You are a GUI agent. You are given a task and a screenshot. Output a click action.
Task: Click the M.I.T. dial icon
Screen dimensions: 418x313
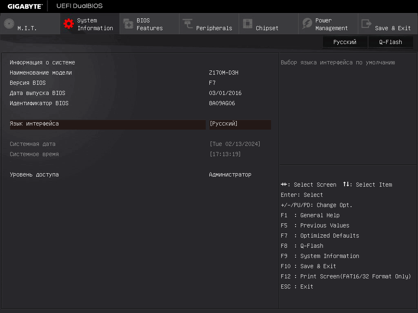(9, 24)
